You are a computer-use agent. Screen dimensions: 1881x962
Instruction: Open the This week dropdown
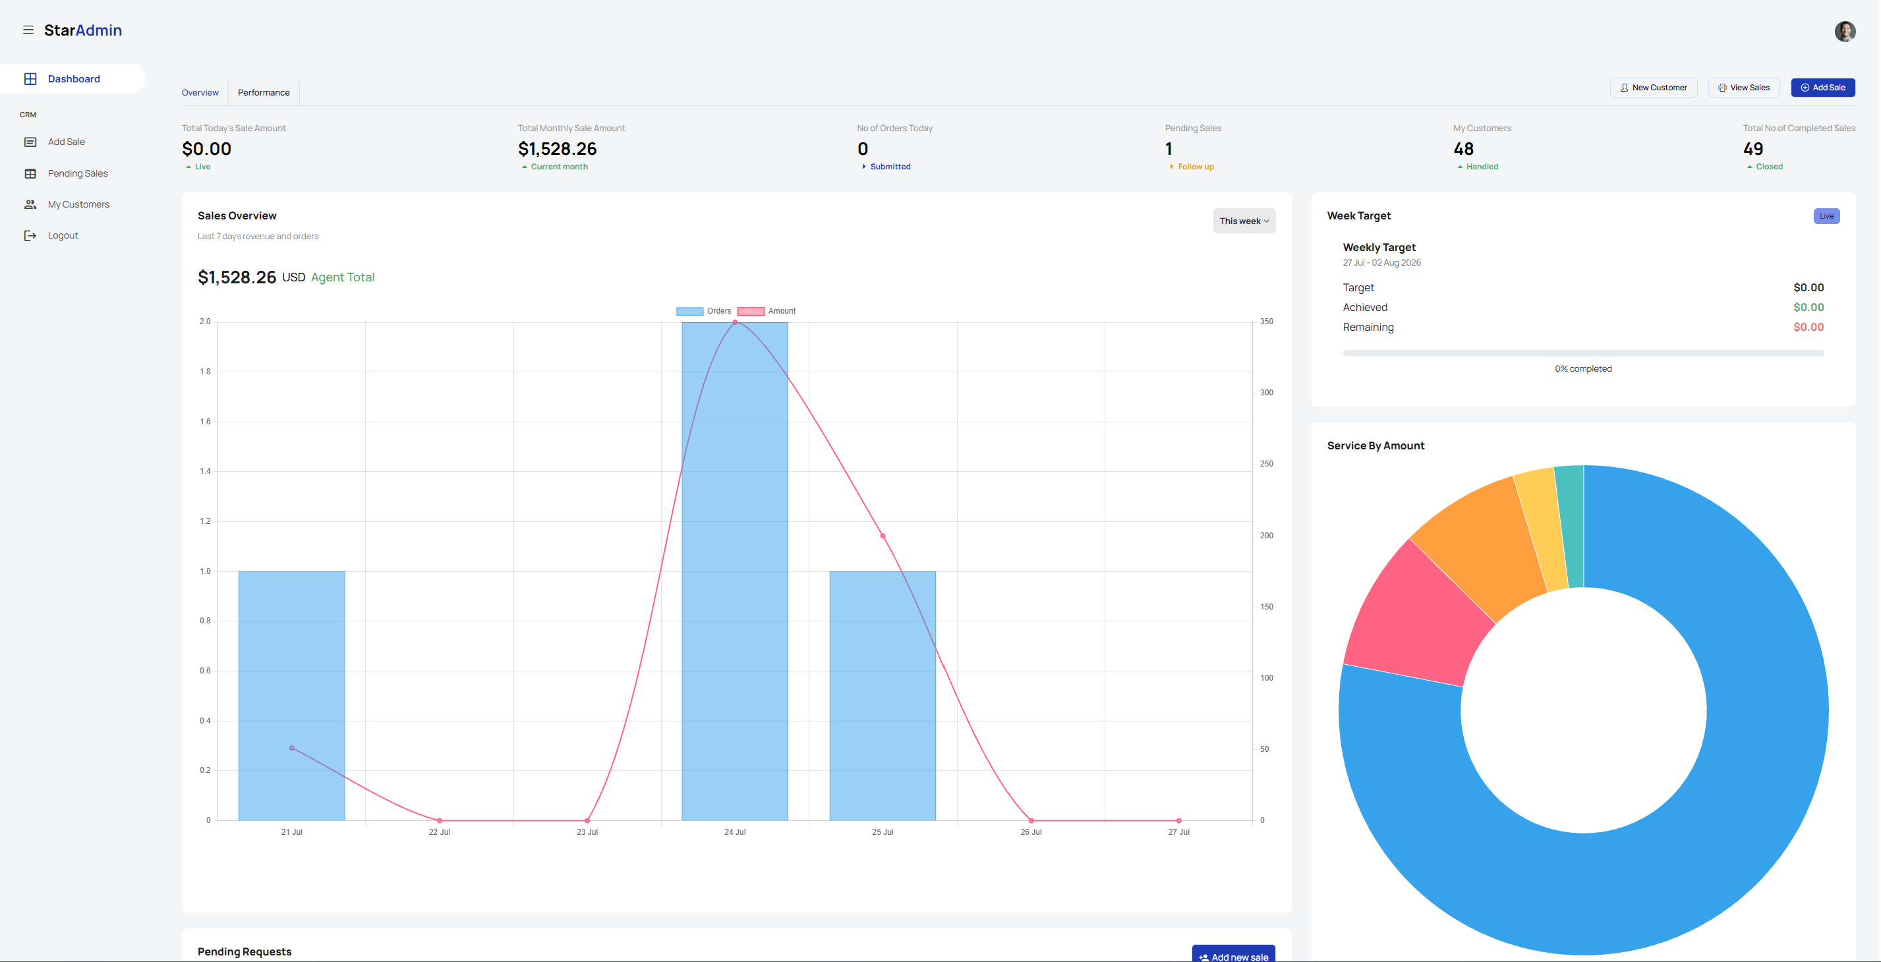point(1244,221)
